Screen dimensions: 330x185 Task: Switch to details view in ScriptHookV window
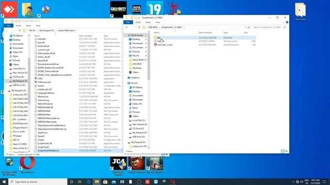pos(283,151)
